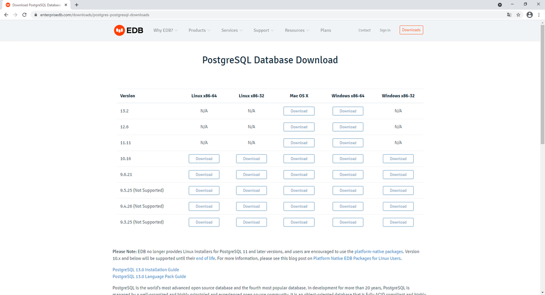Image resolution: width=545 pixels, height=295 pixels.
Task: Open Platform Native EDB Packages for Linux Users
Action: pyautogui.click(x=357, y=258)
